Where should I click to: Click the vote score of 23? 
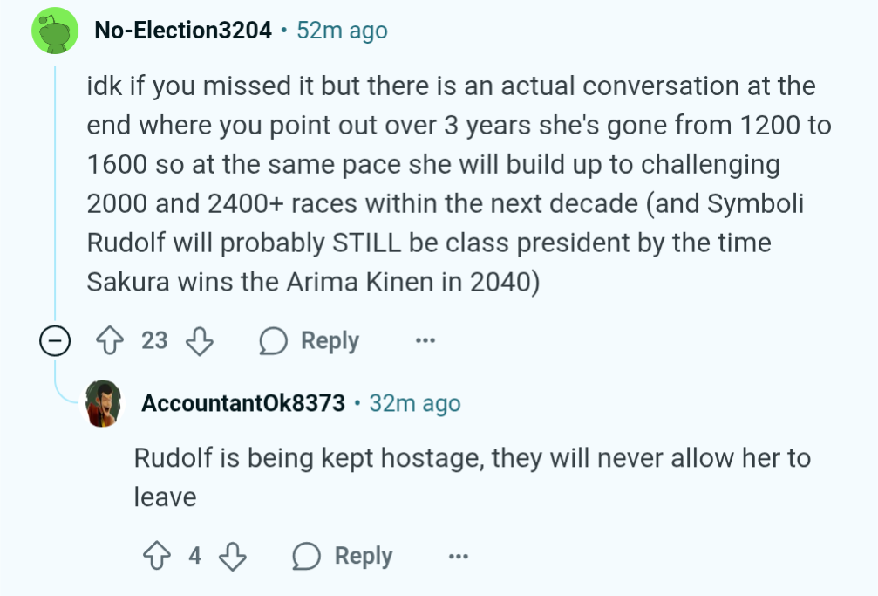pyautogui.click(x=154, y=340)
